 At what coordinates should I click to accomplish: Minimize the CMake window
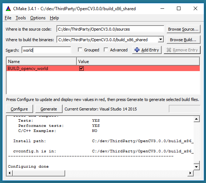(162, 8)
